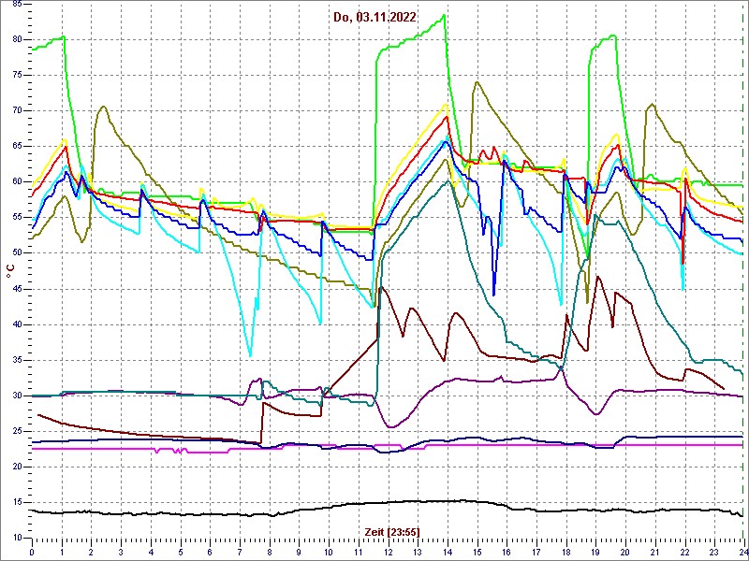Click the olive curve peak near 15 o'clock
749x561 pixels.
click(x=477, y=82)
